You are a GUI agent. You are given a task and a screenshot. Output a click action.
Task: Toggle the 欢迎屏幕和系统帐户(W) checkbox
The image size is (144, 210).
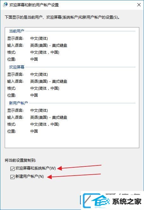click(12, 169)
